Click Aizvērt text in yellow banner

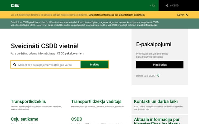click(181, 15)
